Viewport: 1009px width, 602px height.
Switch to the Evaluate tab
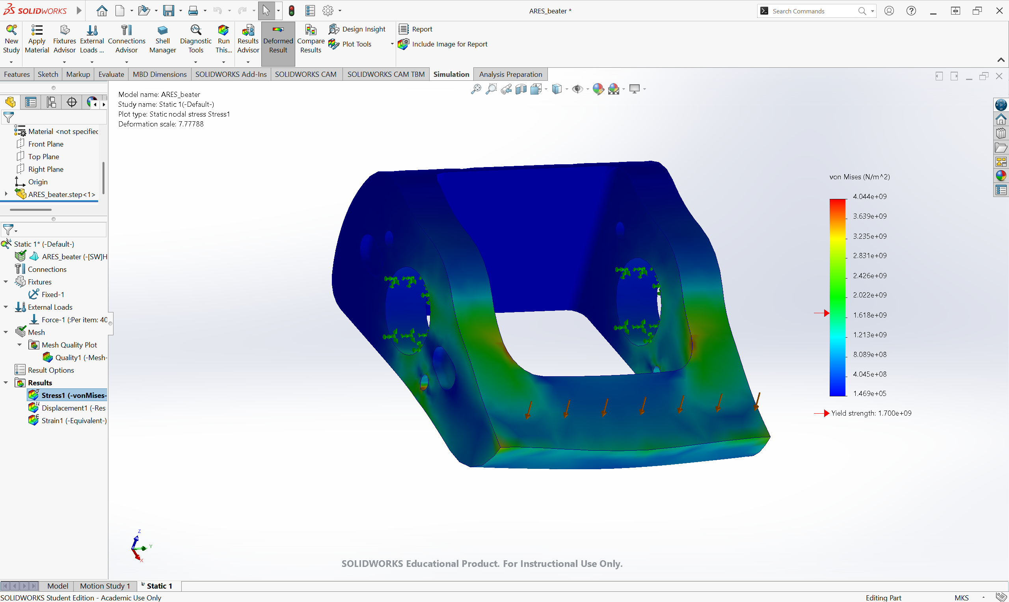coord(111,74)
